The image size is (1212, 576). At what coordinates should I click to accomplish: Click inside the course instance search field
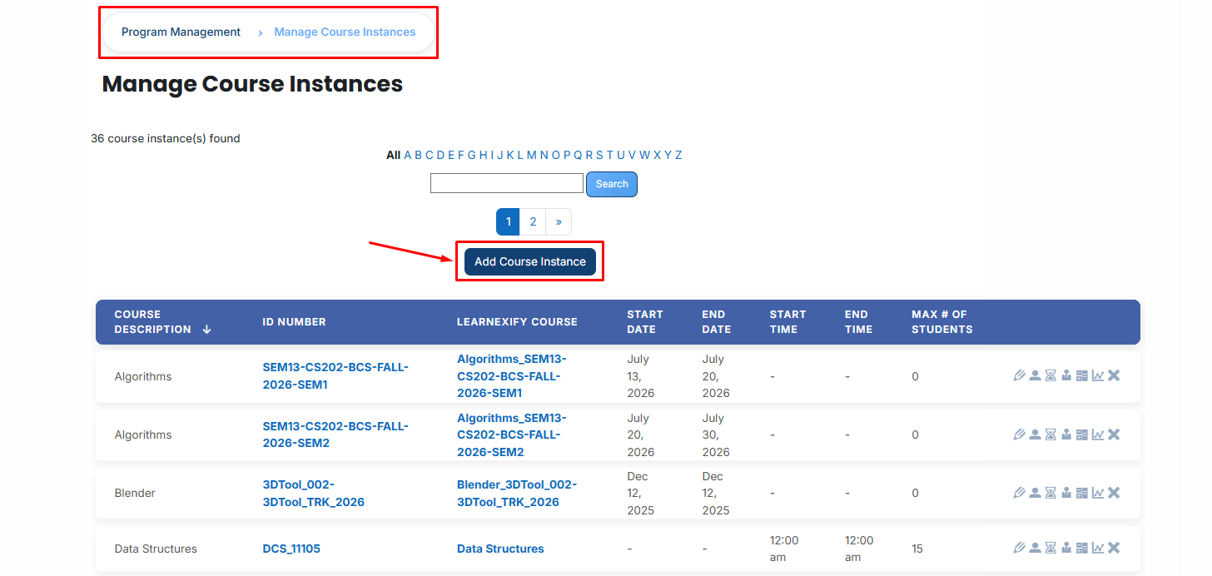coord(507,183)
